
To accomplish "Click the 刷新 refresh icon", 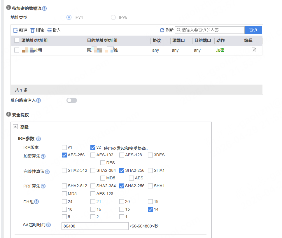I will coord(162,30).
